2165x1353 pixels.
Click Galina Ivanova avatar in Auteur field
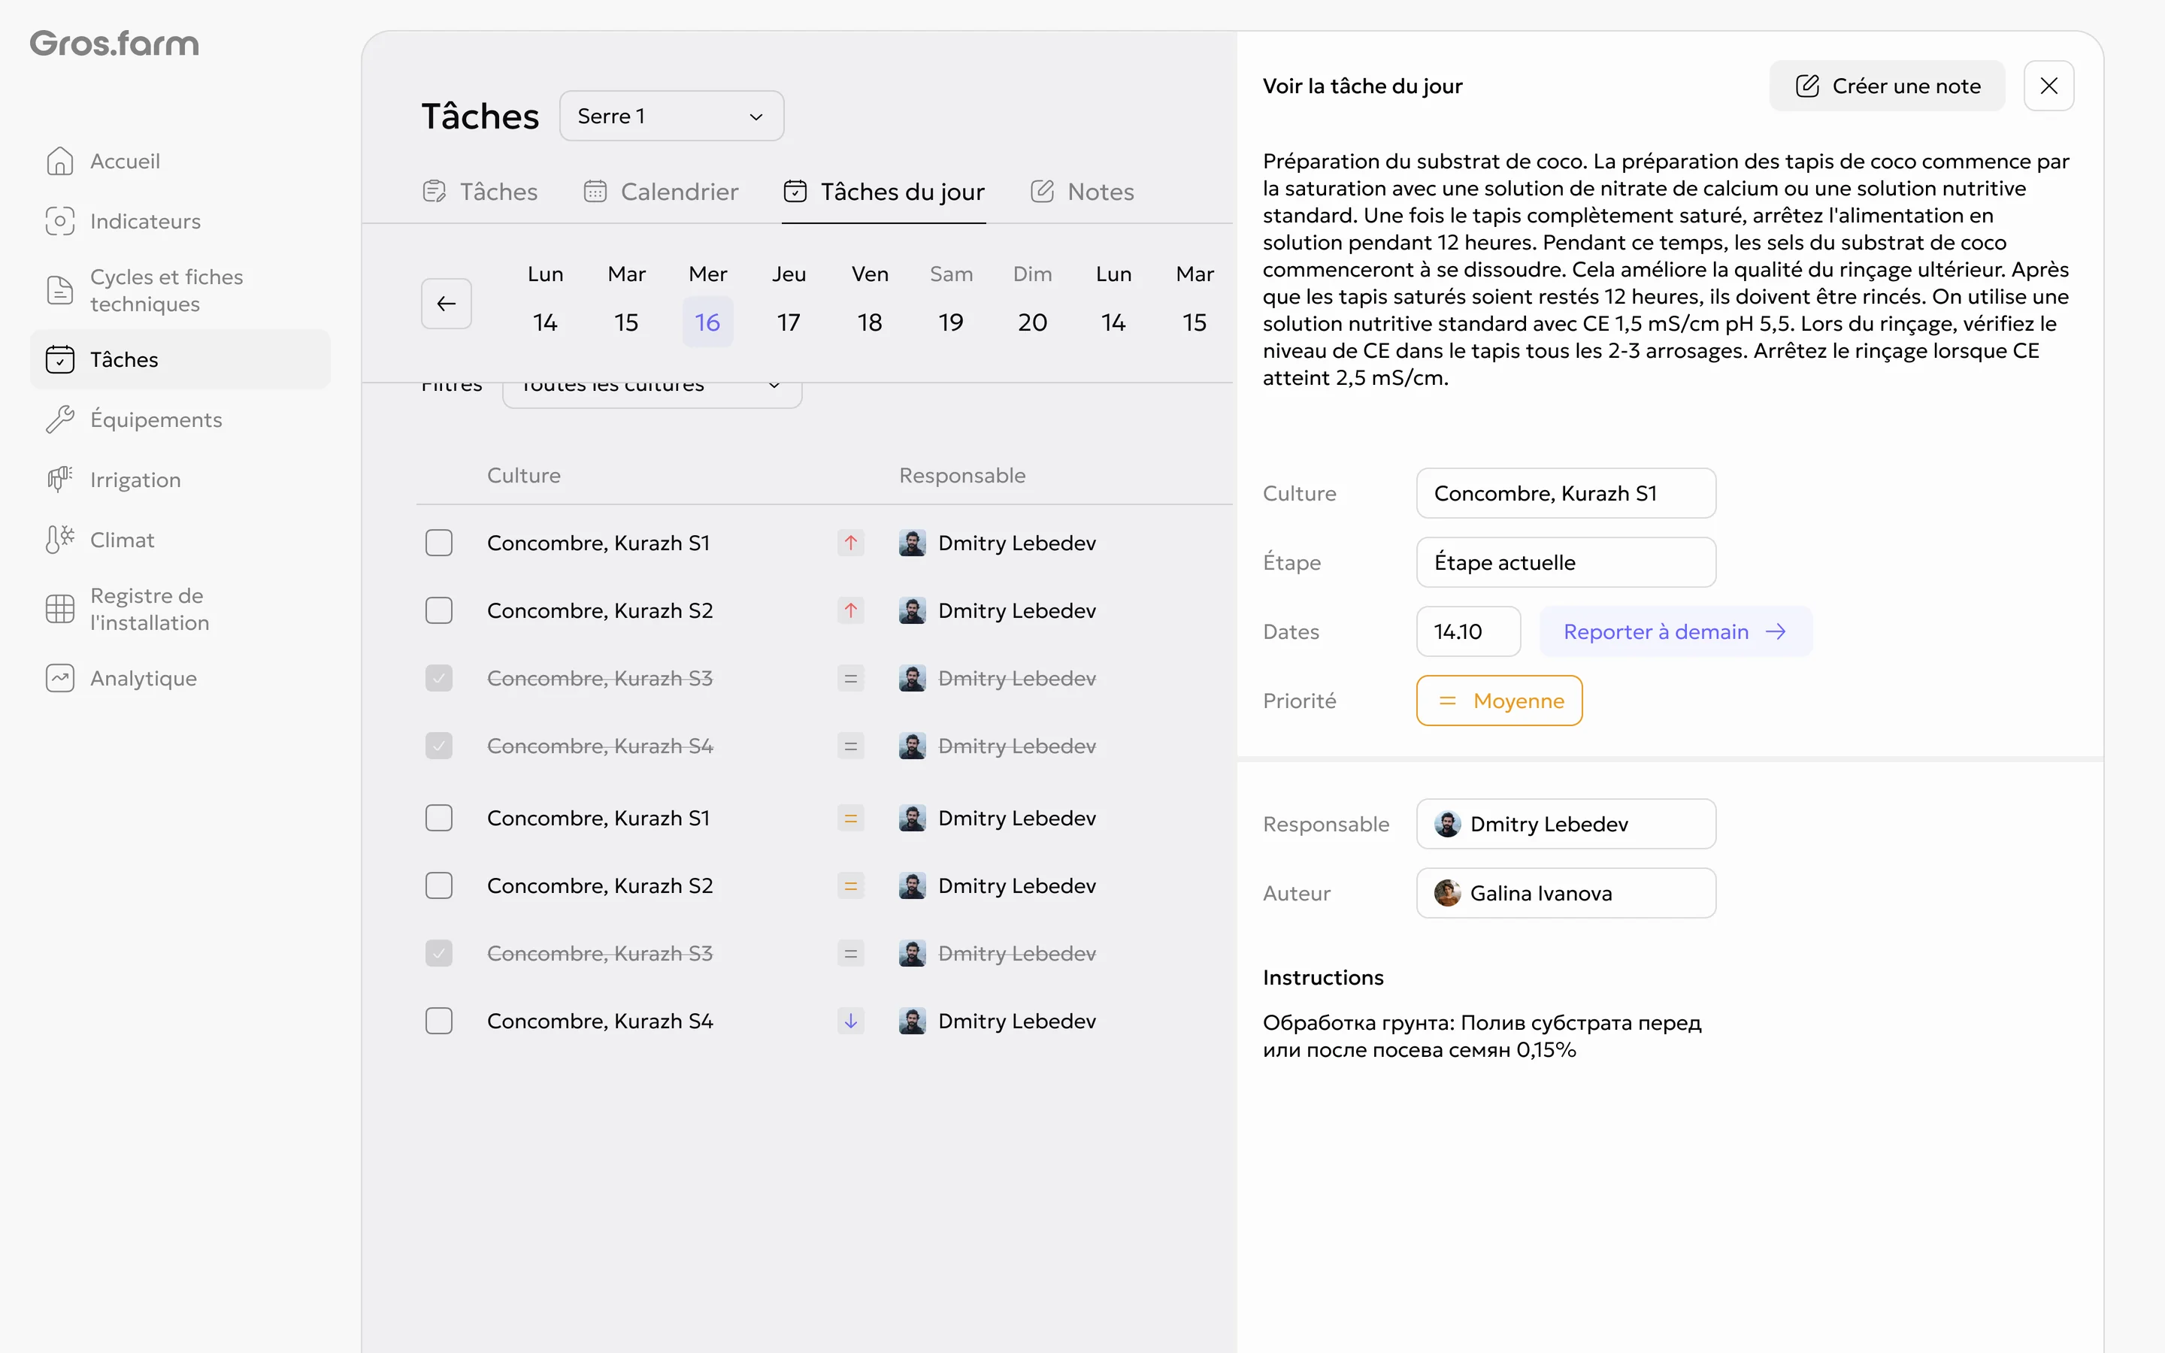coord(1448,893)
